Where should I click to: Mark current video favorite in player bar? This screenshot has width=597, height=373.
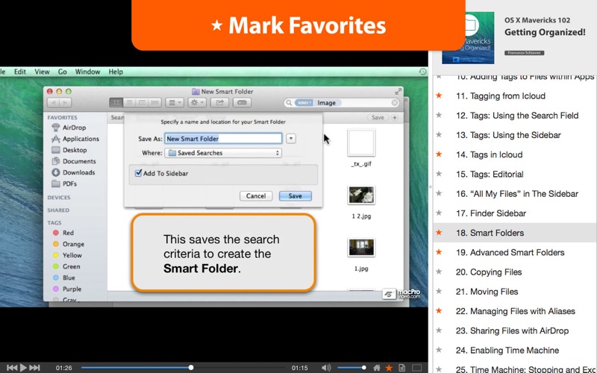(x=389, y=368)
